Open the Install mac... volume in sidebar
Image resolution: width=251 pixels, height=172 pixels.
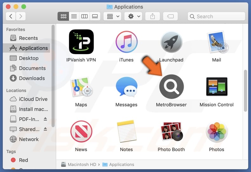tap(27, 109)
